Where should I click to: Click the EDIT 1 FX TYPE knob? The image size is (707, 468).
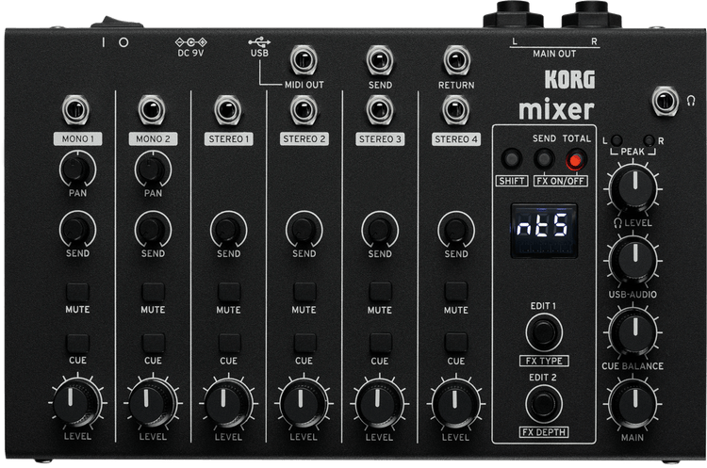[544, 332]
